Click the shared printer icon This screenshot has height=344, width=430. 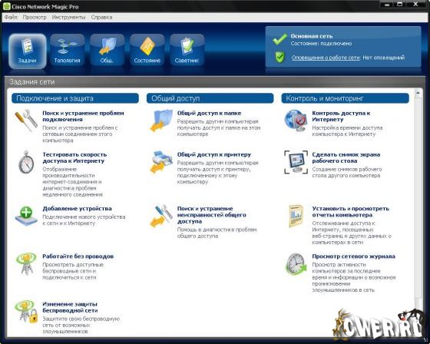[161, 162]
